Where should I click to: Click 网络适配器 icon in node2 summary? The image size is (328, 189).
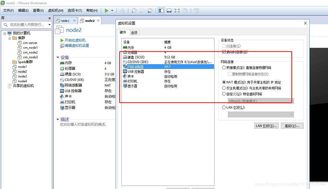click(x=62, y=85)
